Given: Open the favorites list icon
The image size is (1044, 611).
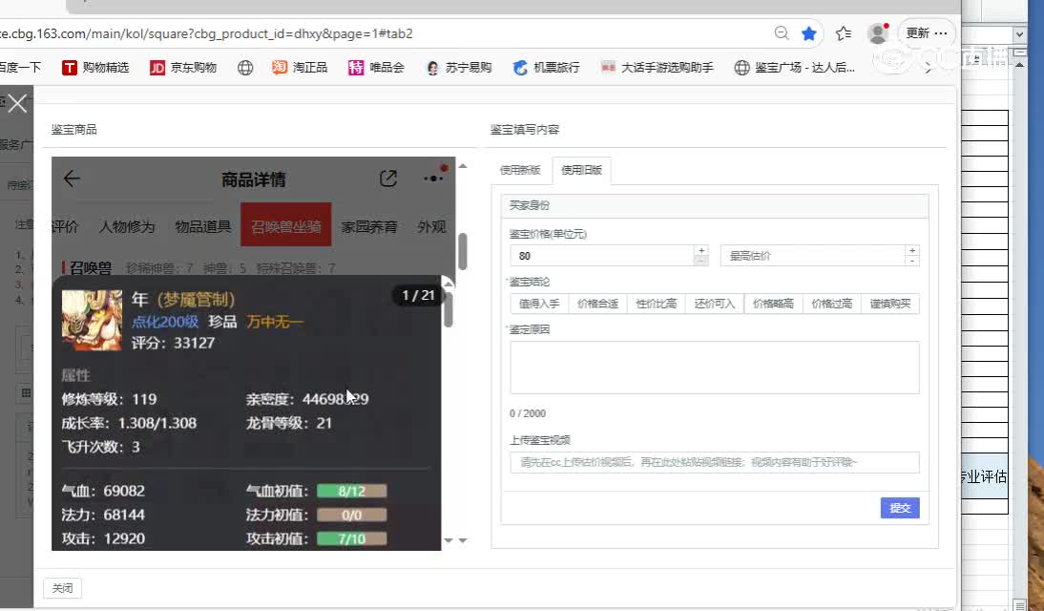Looking at the screenshot, I should [x=843, y=33].
